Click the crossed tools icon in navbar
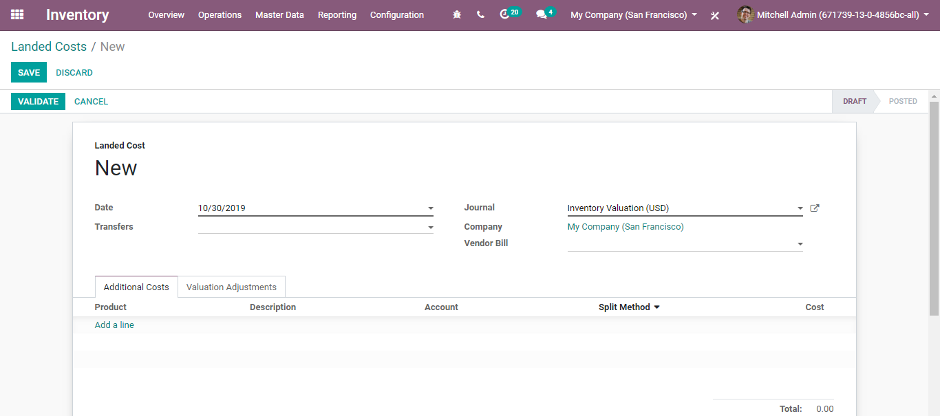The height and width of the screenshot is (416, 940). (715, 15)
